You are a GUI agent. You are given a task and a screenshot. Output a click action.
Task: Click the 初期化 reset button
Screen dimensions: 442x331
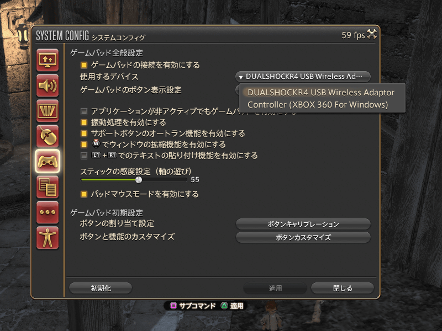101,288
